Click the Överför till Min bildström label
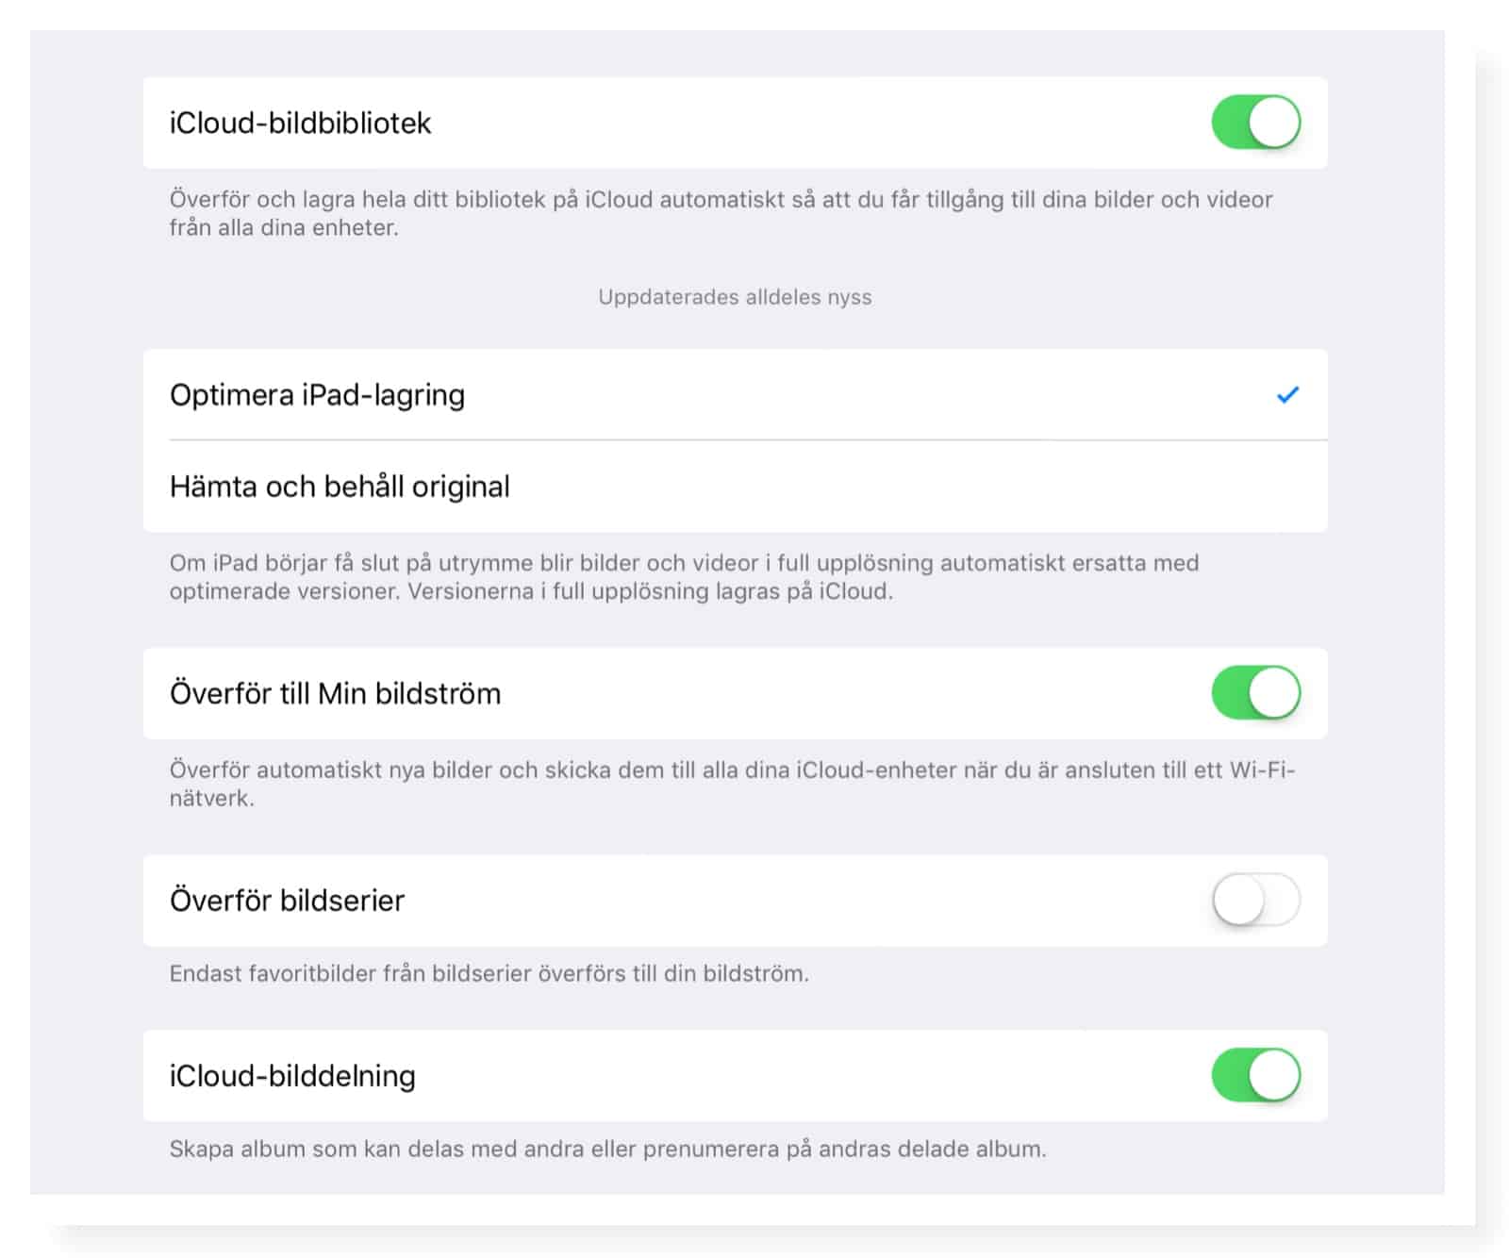Viewport: 1509px width, 1258px height. tap(335, 694)
